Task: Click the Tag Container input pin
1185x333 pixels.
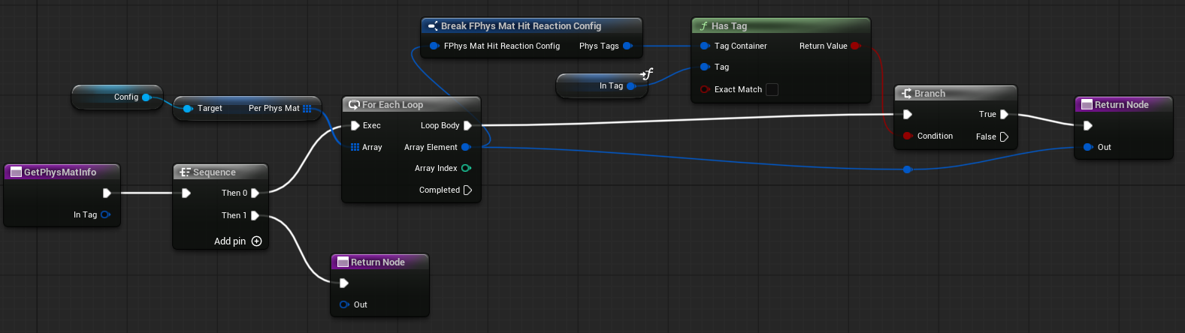Action: [704, 46]
